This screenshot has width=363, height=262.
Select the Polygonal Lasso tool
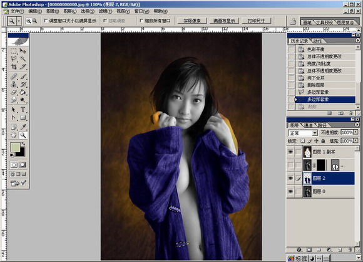(14, 58)
